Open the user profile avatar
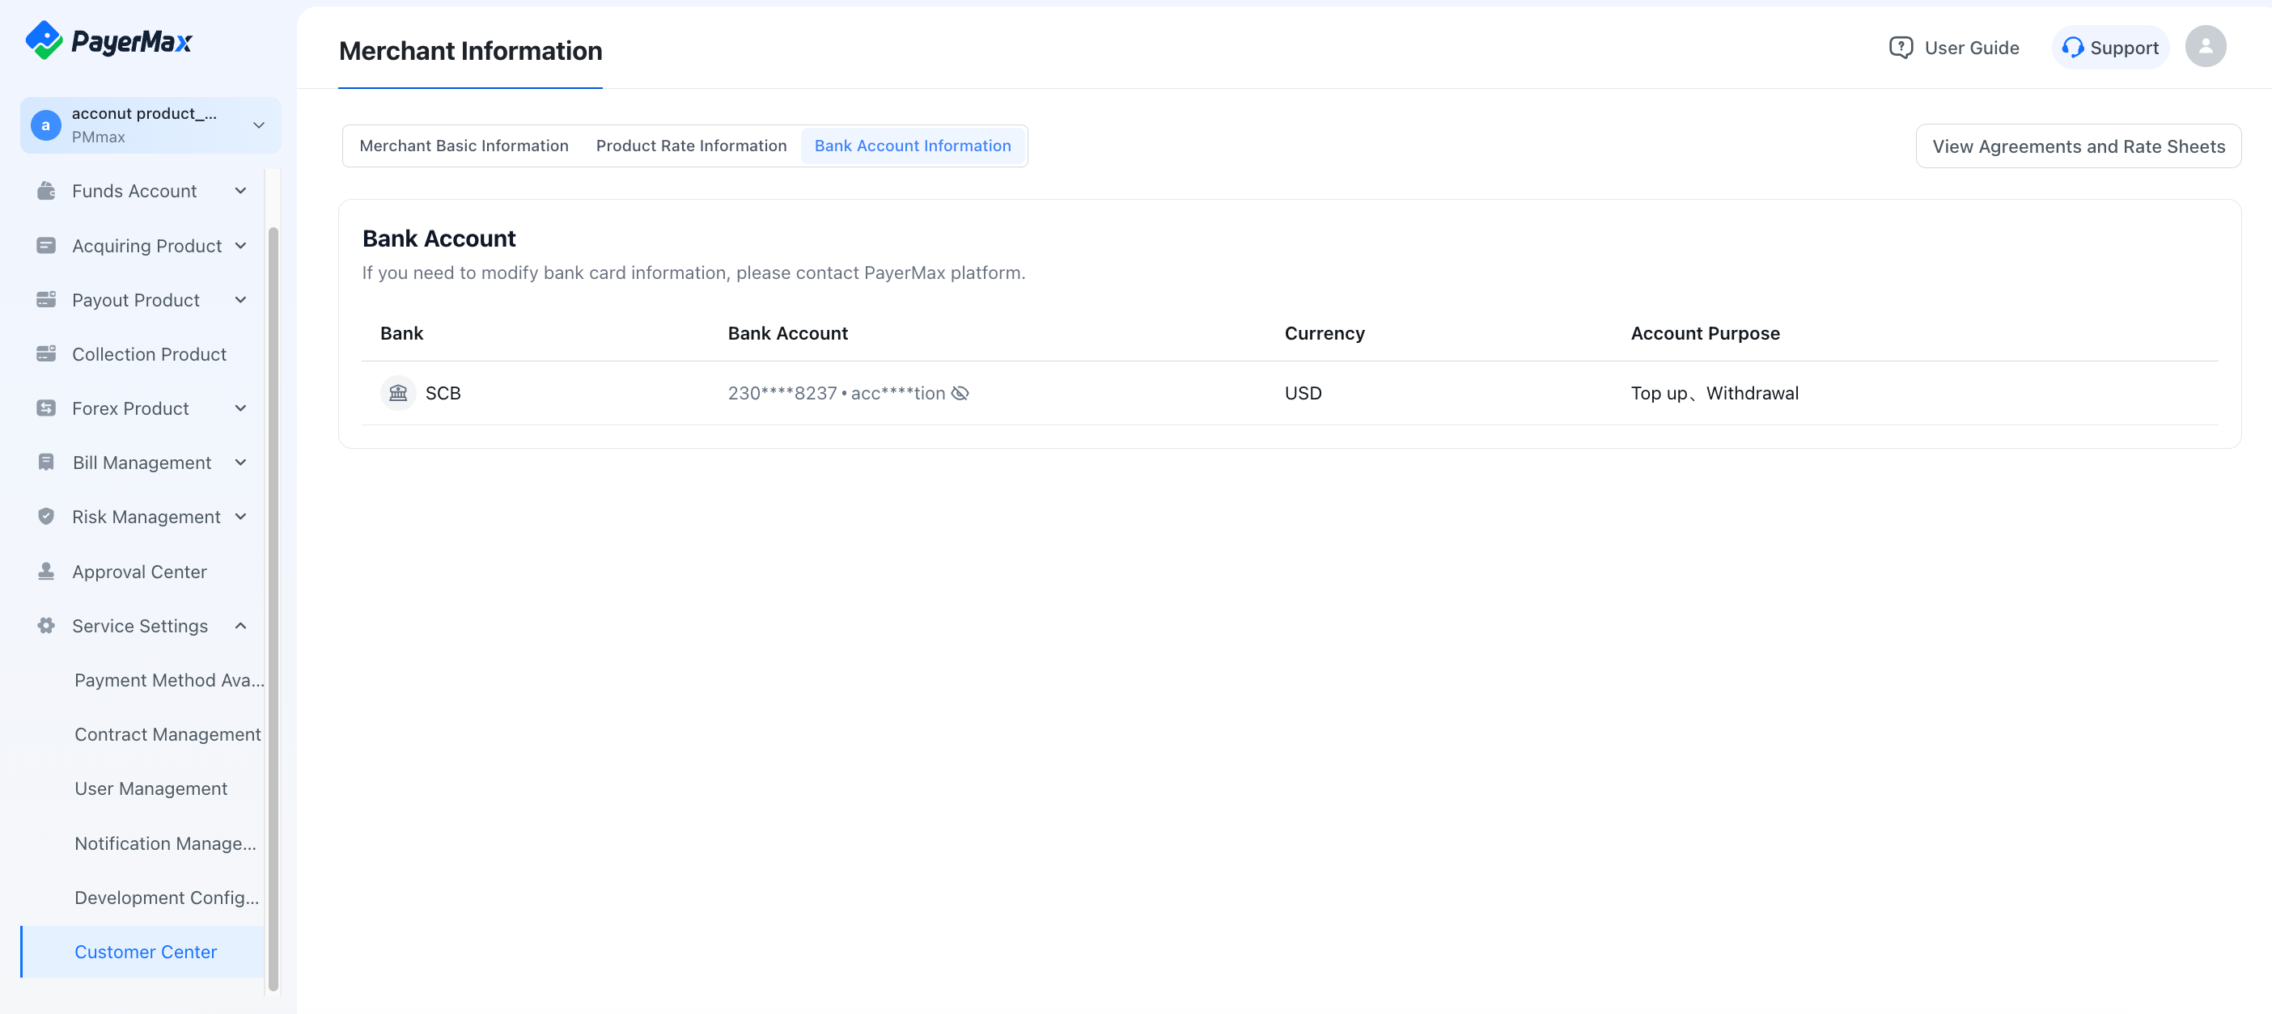This screenshot has height=1014, width=2272. click(x=2205, y=47)
